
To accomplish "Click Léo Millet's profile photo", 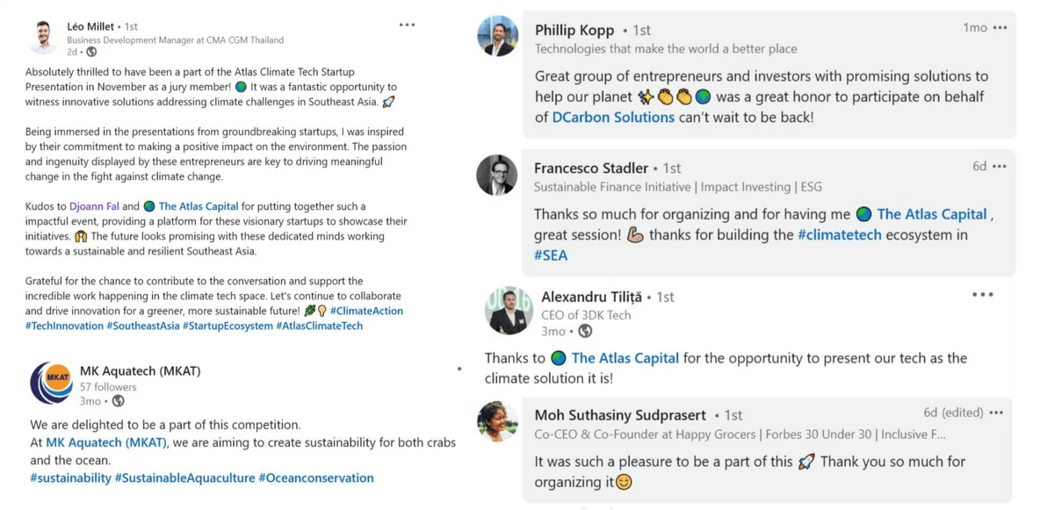I will [43, 38].
